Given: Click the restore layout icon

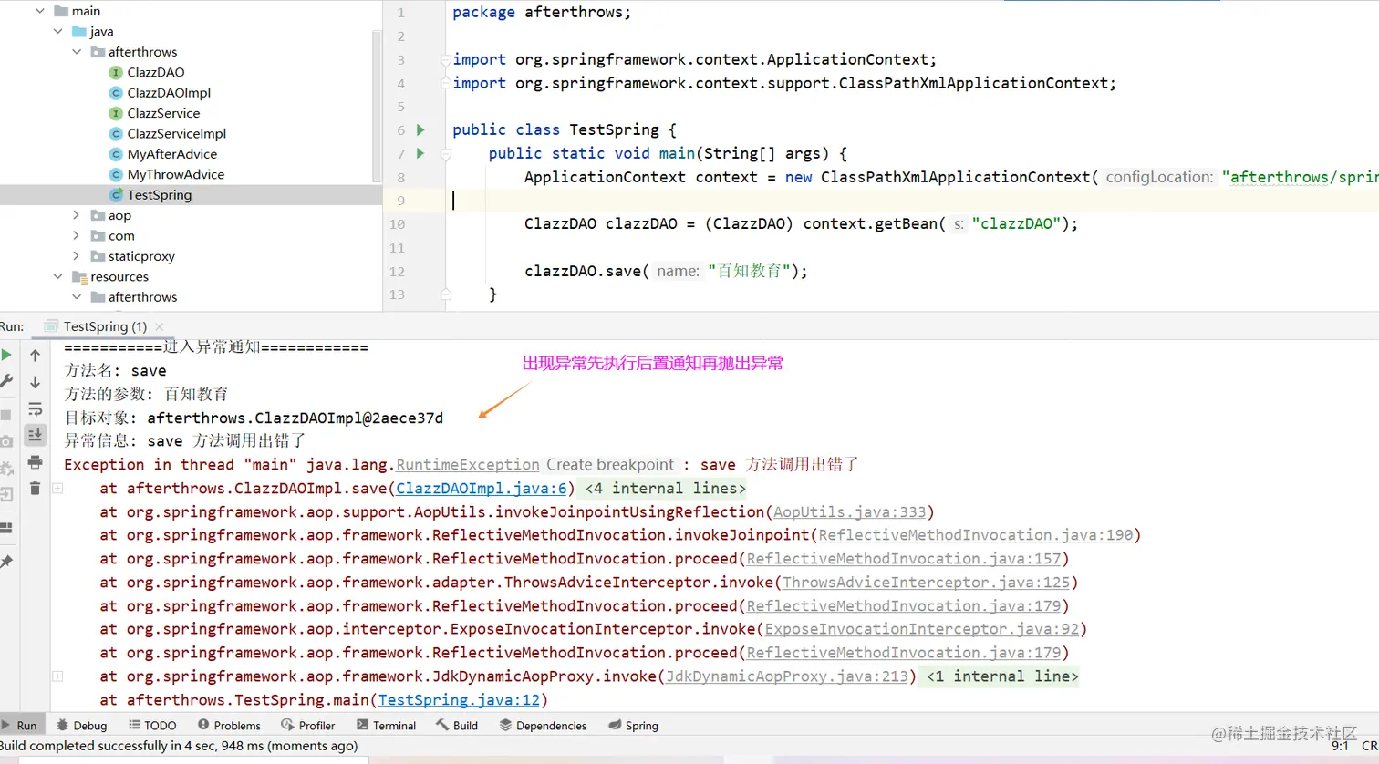Looking at the screenshot, I should pos(5,528).
